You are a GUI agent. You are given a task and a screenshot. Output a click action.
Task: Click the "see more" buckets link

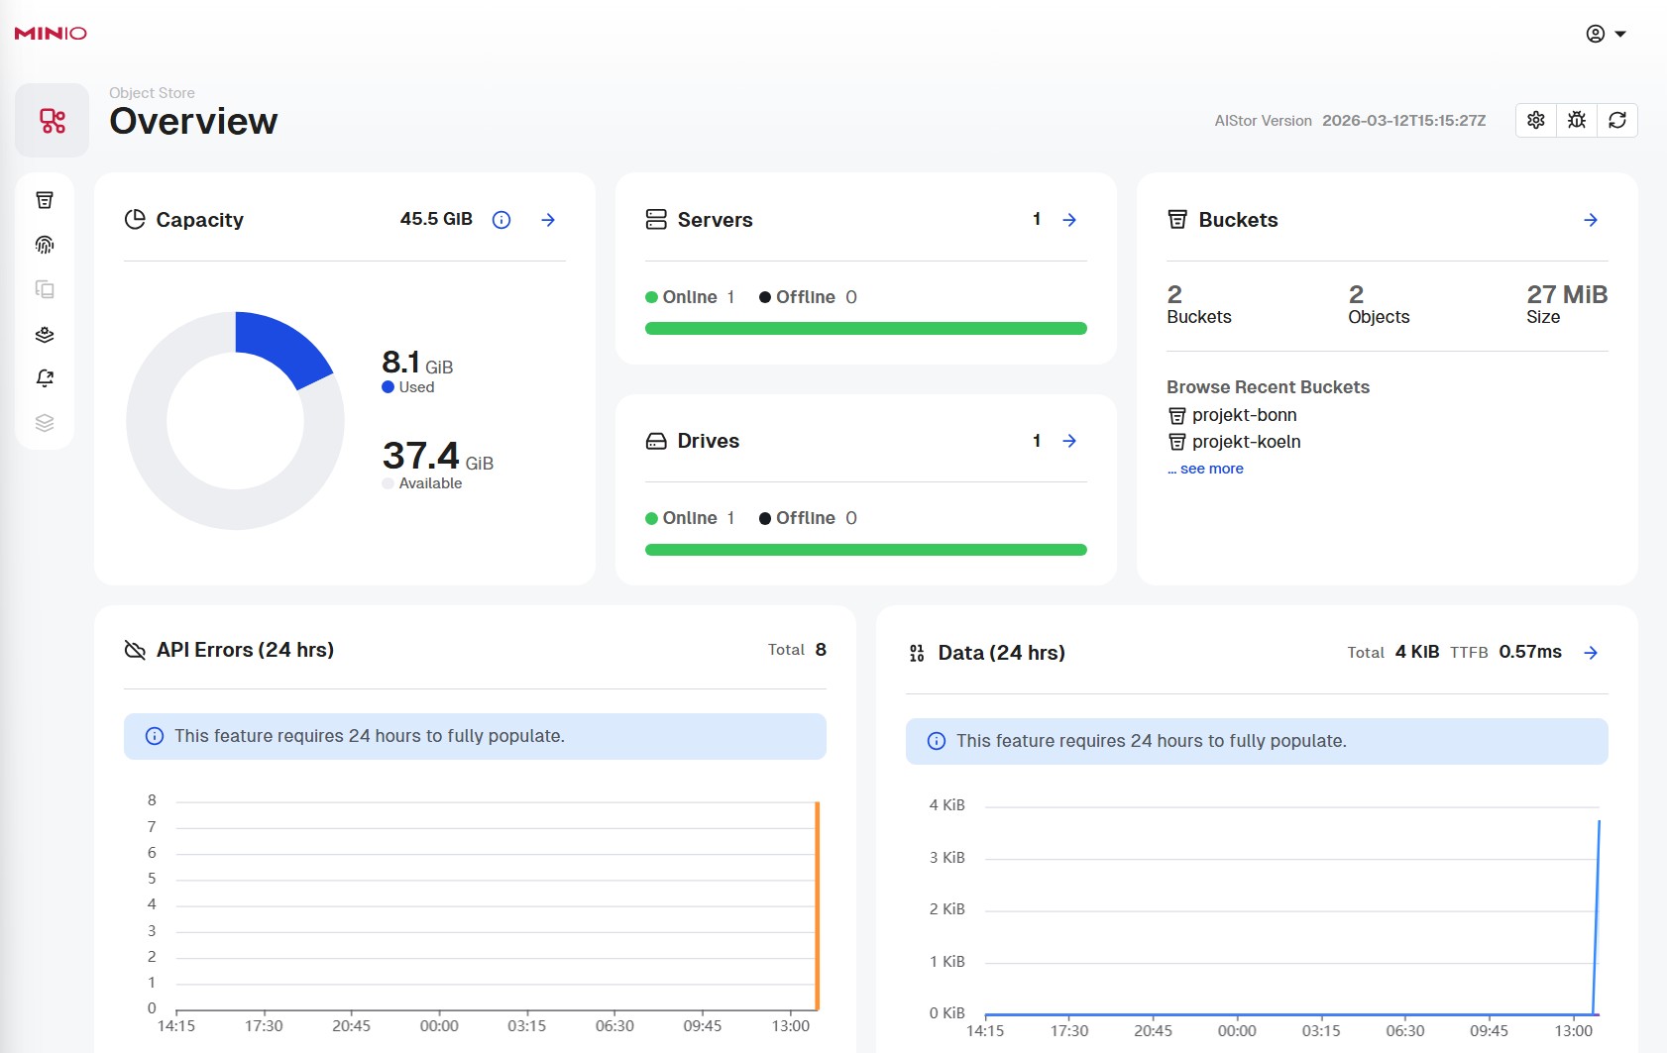pos(1210,469)
